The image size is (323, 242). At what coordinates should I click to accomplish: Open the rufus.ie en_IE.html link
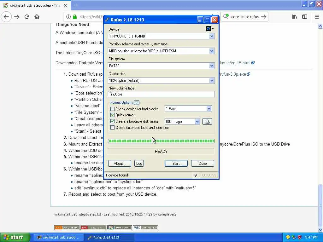click(237, 63)
